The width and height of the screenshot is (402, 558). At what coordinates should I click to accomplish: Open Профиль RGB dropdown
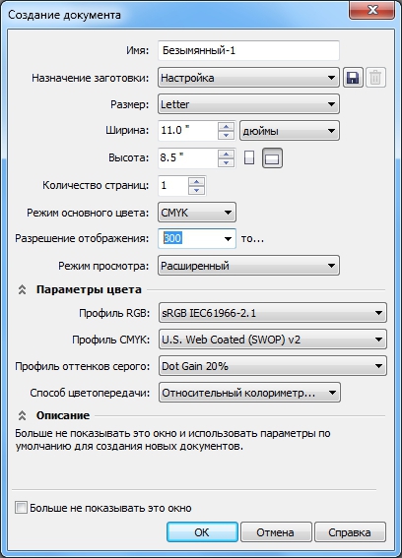click(273, 313)
